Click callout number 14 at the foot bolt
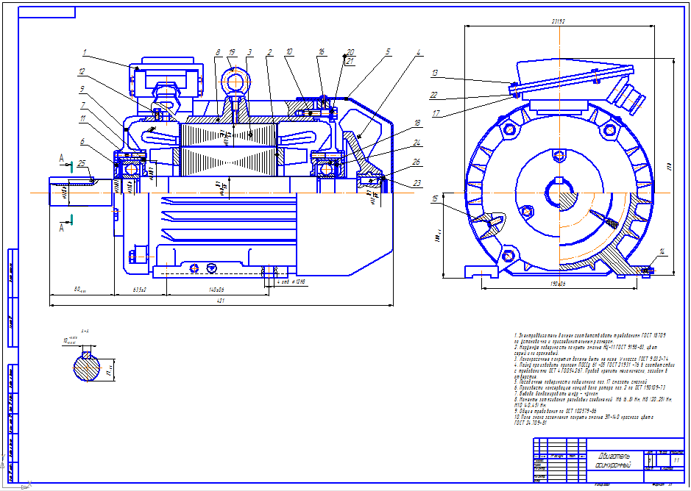The image size is (691, 491). pyautogui.click(x=662, y=251)
